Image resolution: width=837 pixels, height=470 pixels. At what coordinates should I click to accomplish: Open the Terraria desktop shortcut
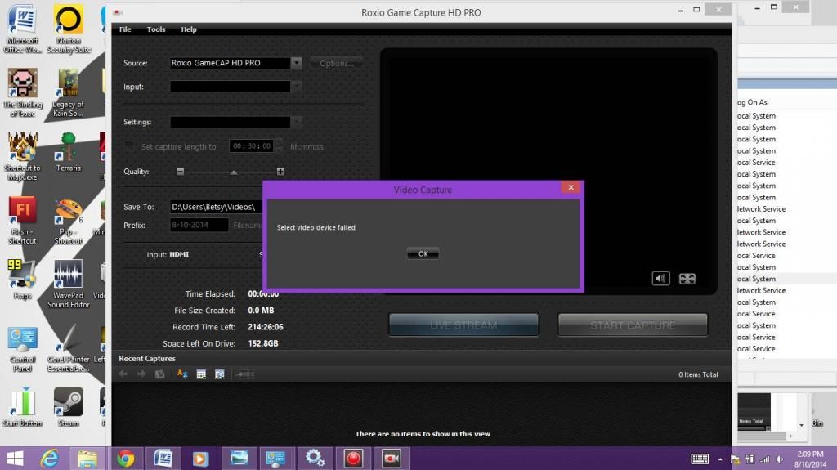click(x=69, y=152)
